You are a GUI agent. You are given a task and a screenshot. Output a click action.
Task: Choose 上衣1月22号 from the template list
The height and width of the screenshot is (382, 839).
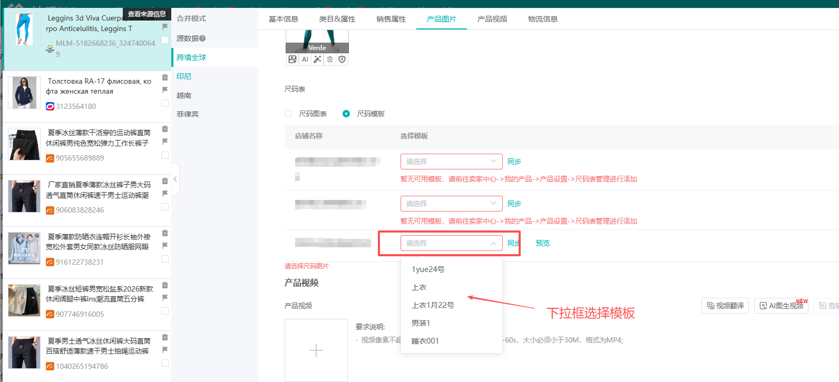pos(451,305)
